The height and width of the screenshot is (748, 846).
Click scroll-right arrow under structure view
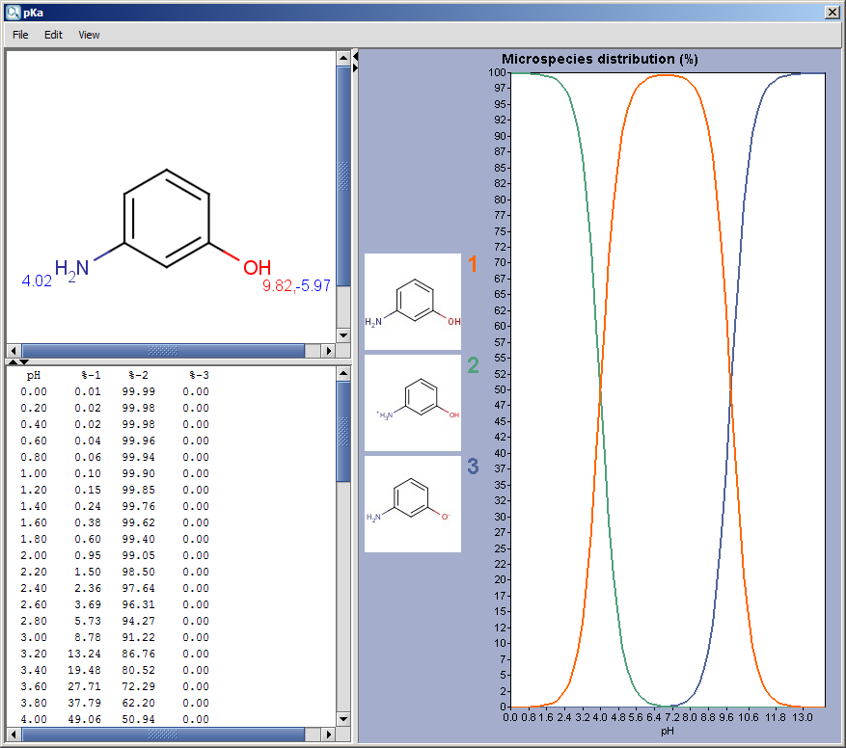[328, 350]
